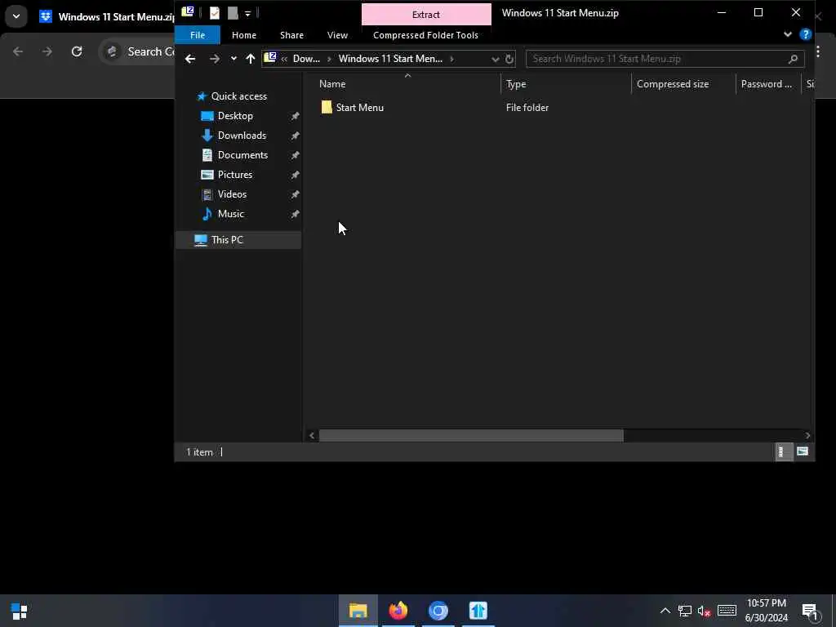Click the zip icon in title bar
This screenshot has width=836, height=627.
tap(187, 11)
